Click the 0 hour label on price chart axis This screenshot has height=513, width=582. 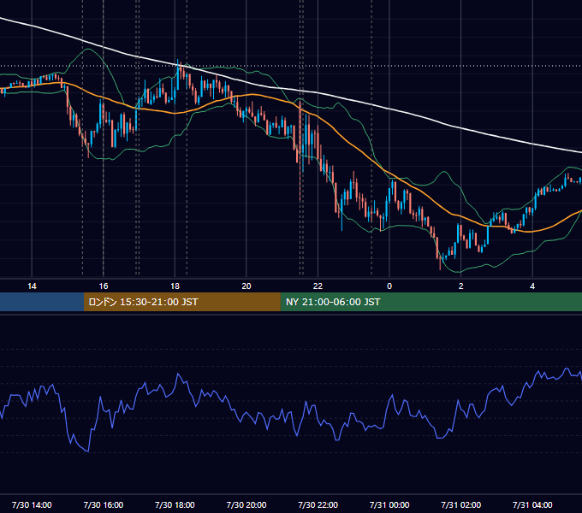coord(389,286)
